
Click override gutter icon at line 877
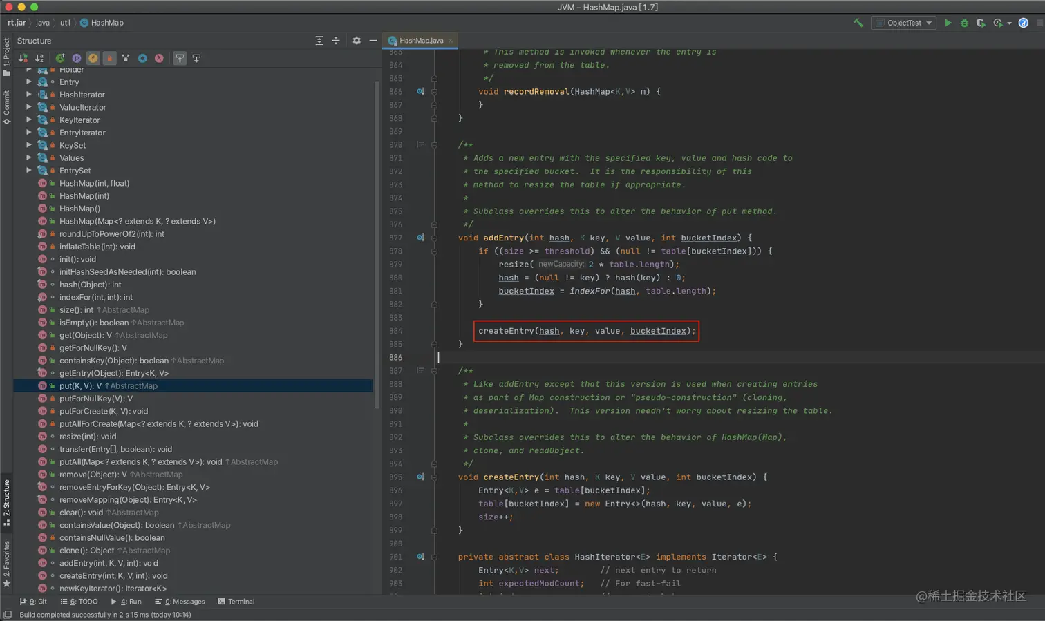[x=420, y=238]
